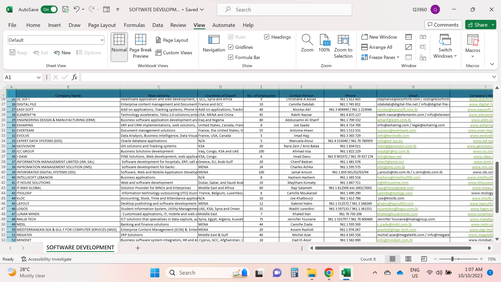Open a New Window
The height and width of the screenshot is (282, 501).
[x=379, y=37]
